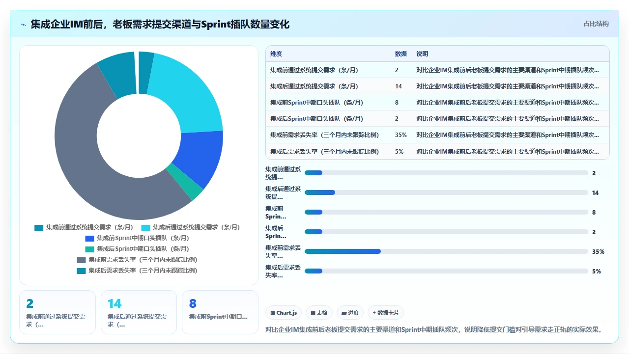
Task: Click the 占比结构 label at top right
Action: (596, 24)
